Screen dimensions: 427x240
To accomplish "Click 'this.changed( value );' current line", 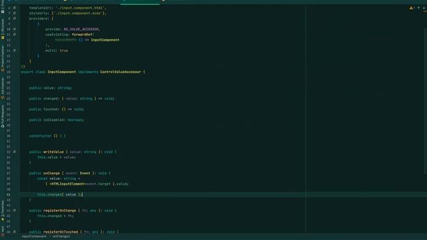I will click(x=59, y=194).
